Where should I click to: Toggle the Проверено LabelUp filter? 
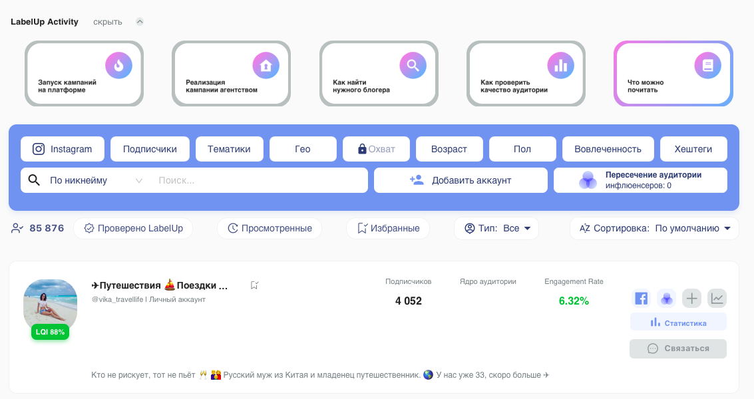click(x=133, y=228)
